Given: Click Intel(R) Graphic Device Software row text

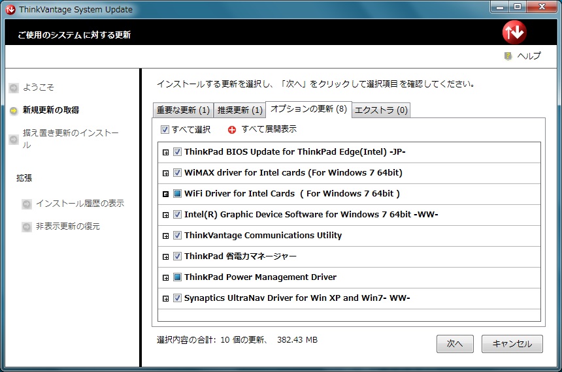Looking at the screenshot, I should point(311,215).
